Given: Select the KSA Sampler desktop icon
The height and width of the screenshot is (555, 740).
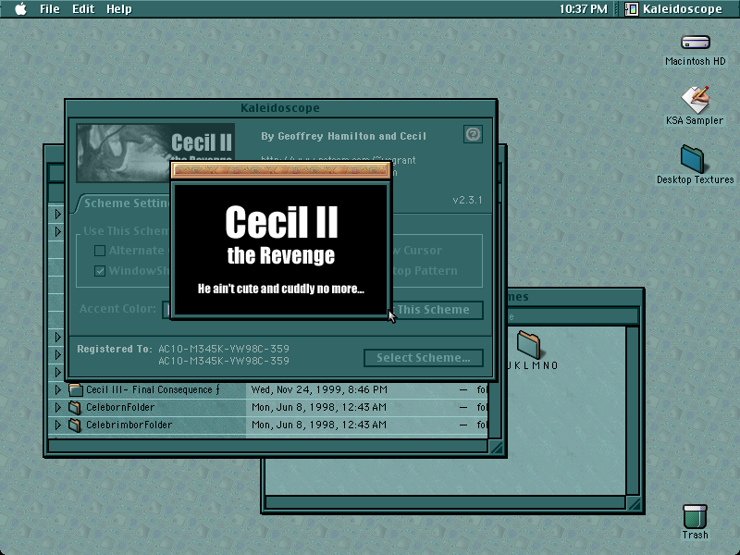Looking at the screenshot, I should pos(696,99).
